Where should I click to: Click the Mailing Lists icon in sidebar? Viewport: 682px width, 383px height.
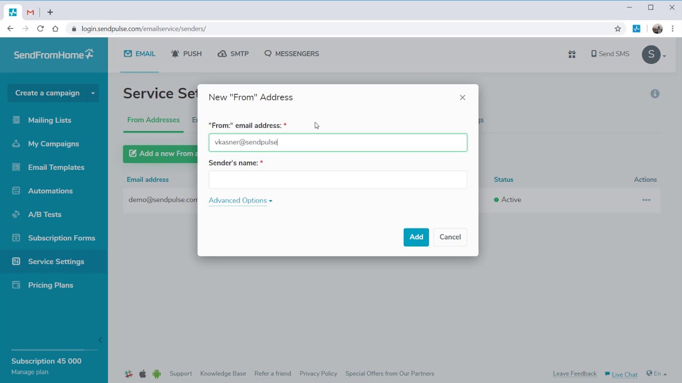(16, 120)
